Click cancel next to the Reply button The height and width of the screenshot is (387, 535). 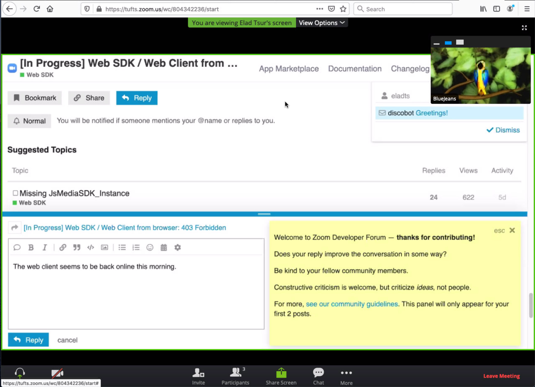click(67, 340)
